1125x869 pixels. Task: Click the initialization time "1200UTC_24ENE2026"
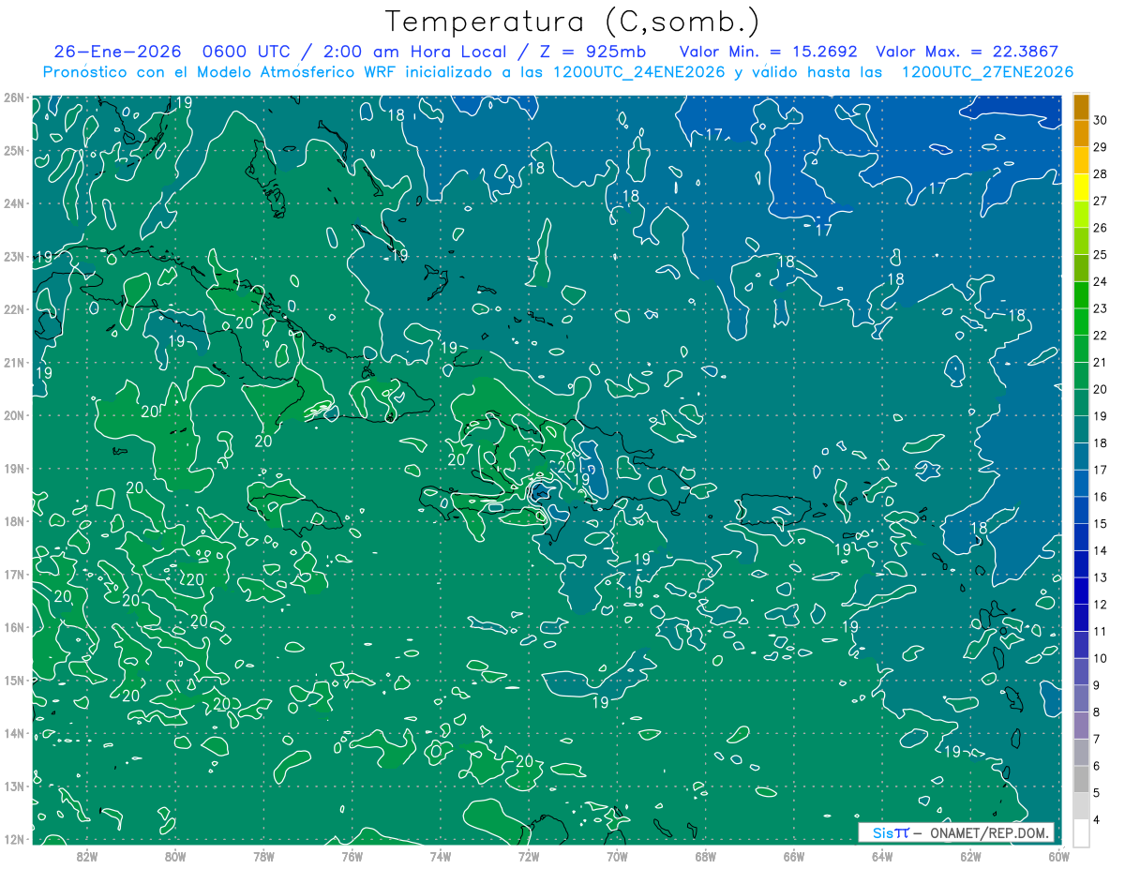tap(639, 72)
